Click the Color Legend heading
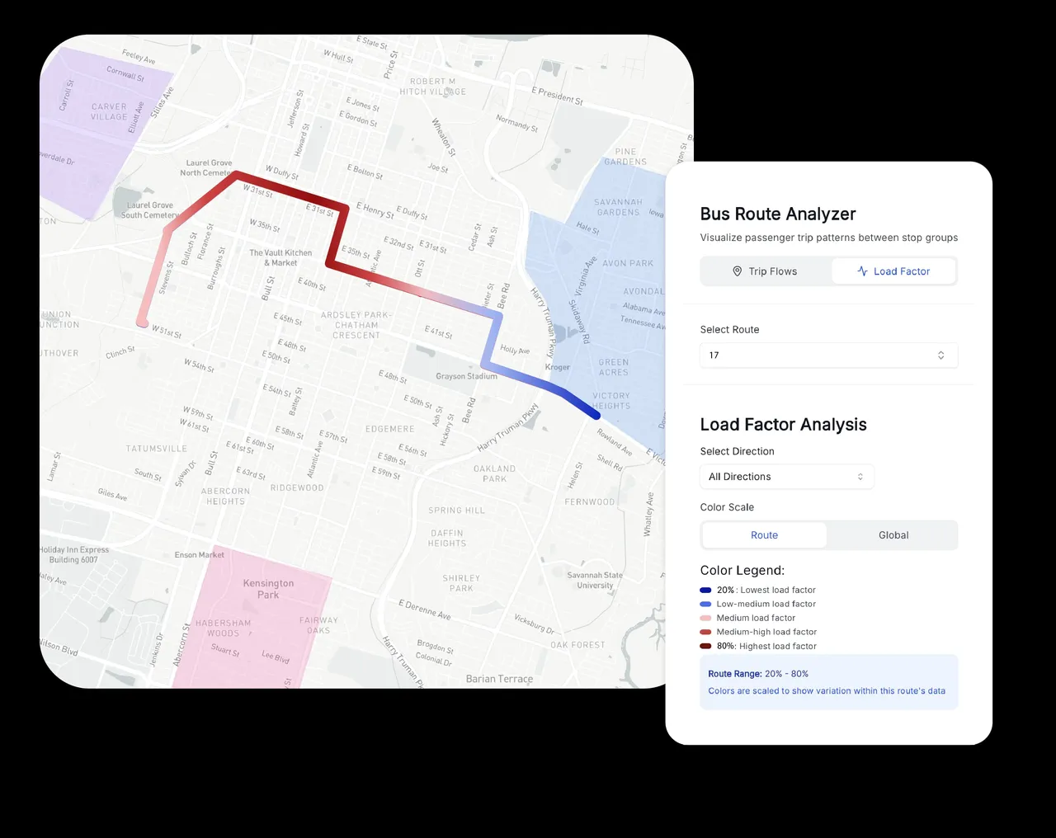Image resolution: width=1056 pixels, height=838 pixels. (x=742, y=571)
